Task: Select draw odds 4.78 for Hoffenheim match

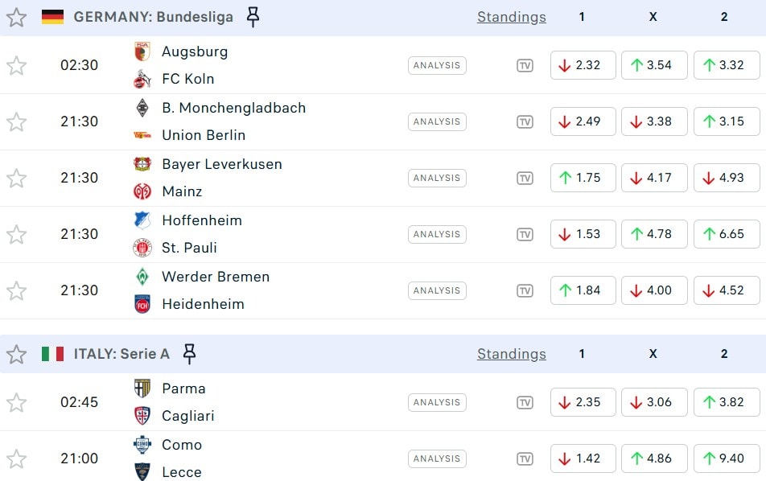Action: [x=653, y=234]
